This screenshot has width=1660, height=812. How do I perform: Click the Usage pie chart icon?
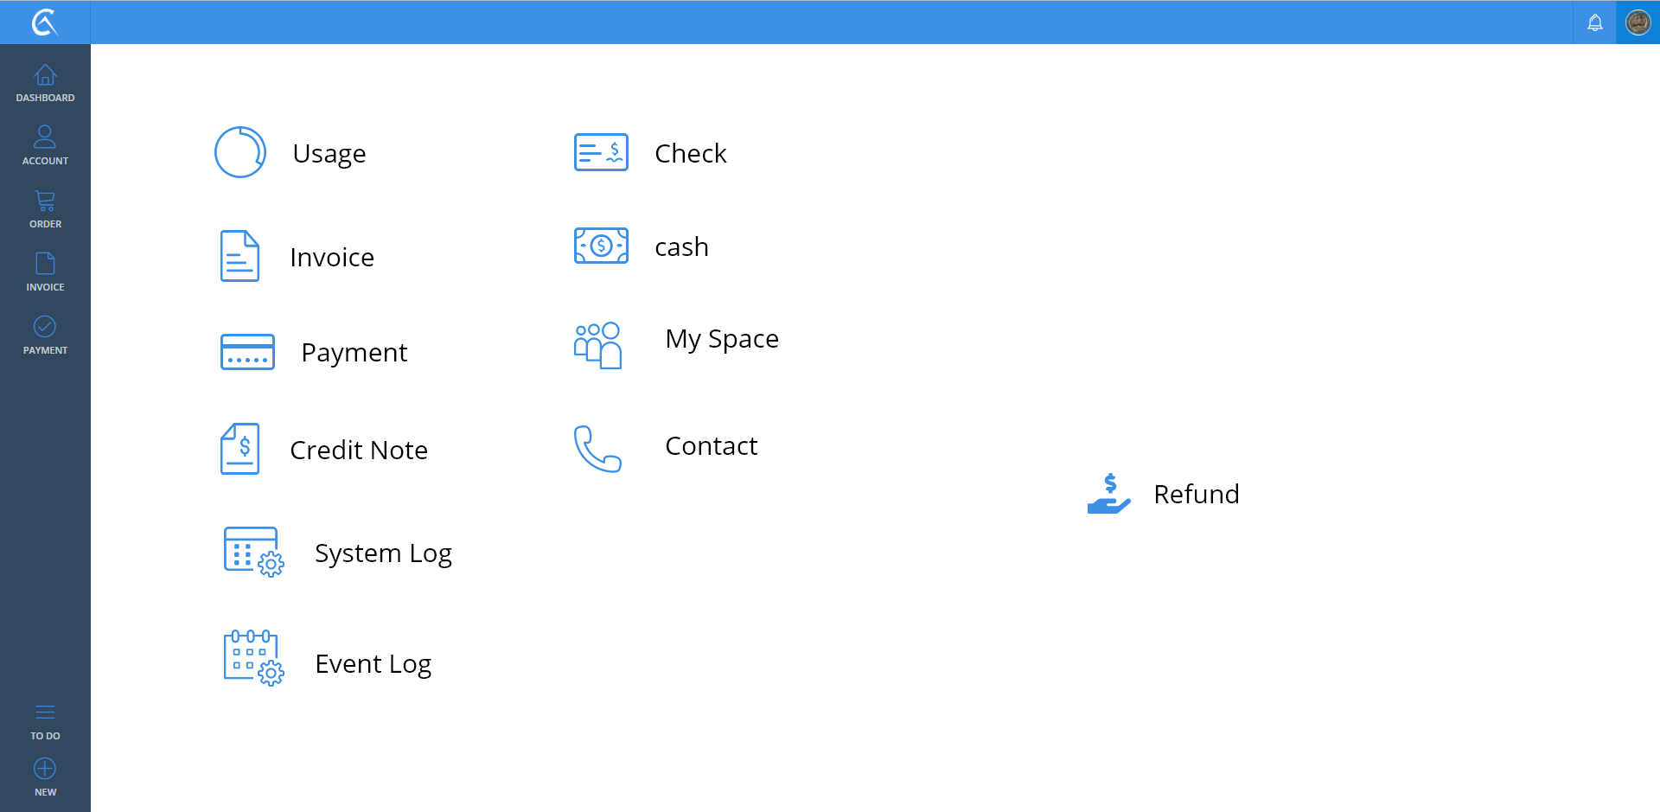[239, 152]
